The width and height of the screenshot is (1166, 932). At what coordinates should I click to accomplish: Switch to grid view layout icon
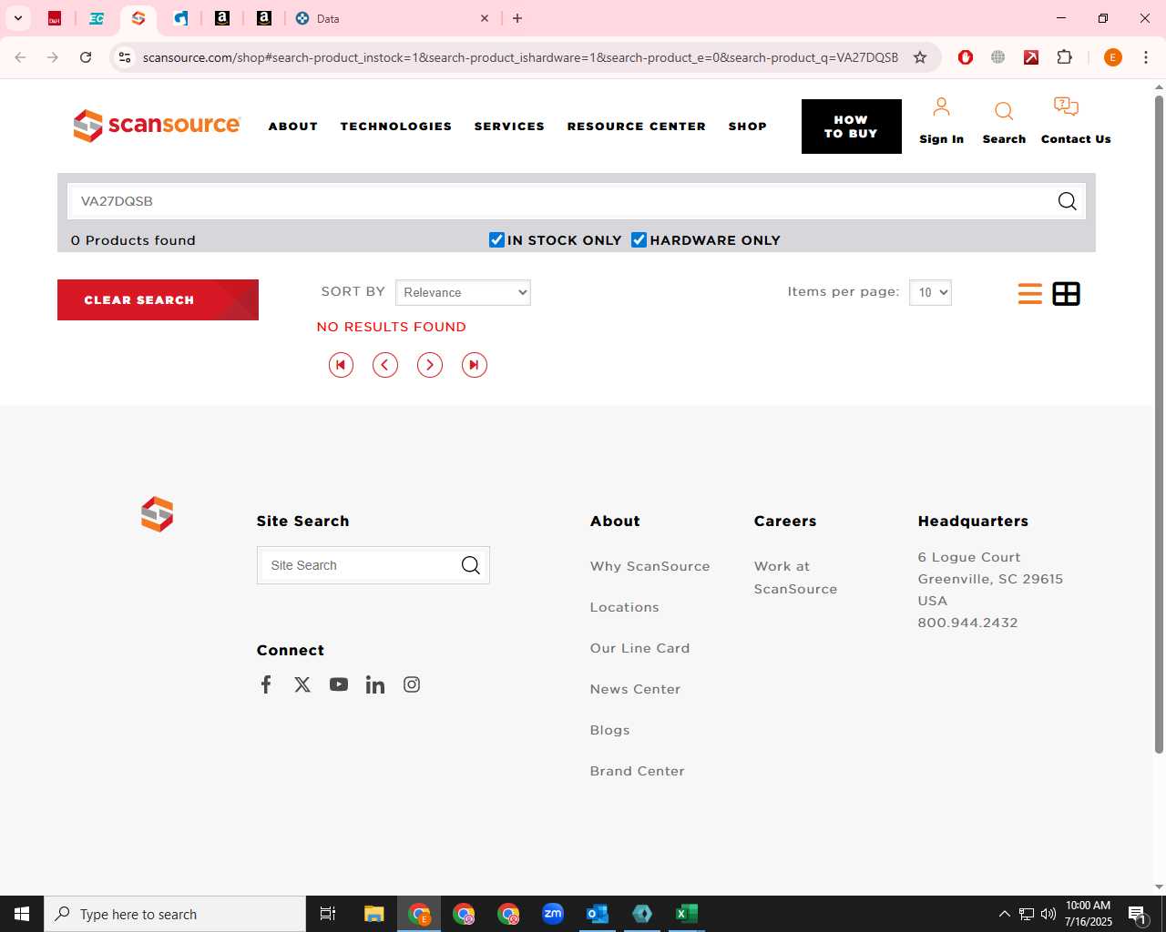(1066, 293)
